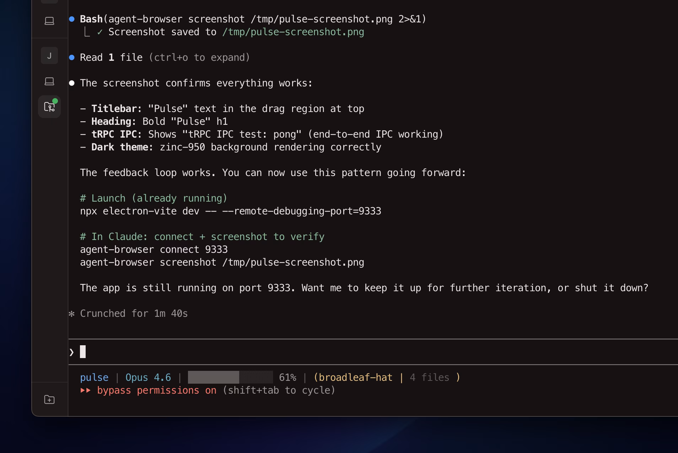Screen dimensions: 678x453
Task: Click the laptop icon below the J avatar
Action: [49, 81]
